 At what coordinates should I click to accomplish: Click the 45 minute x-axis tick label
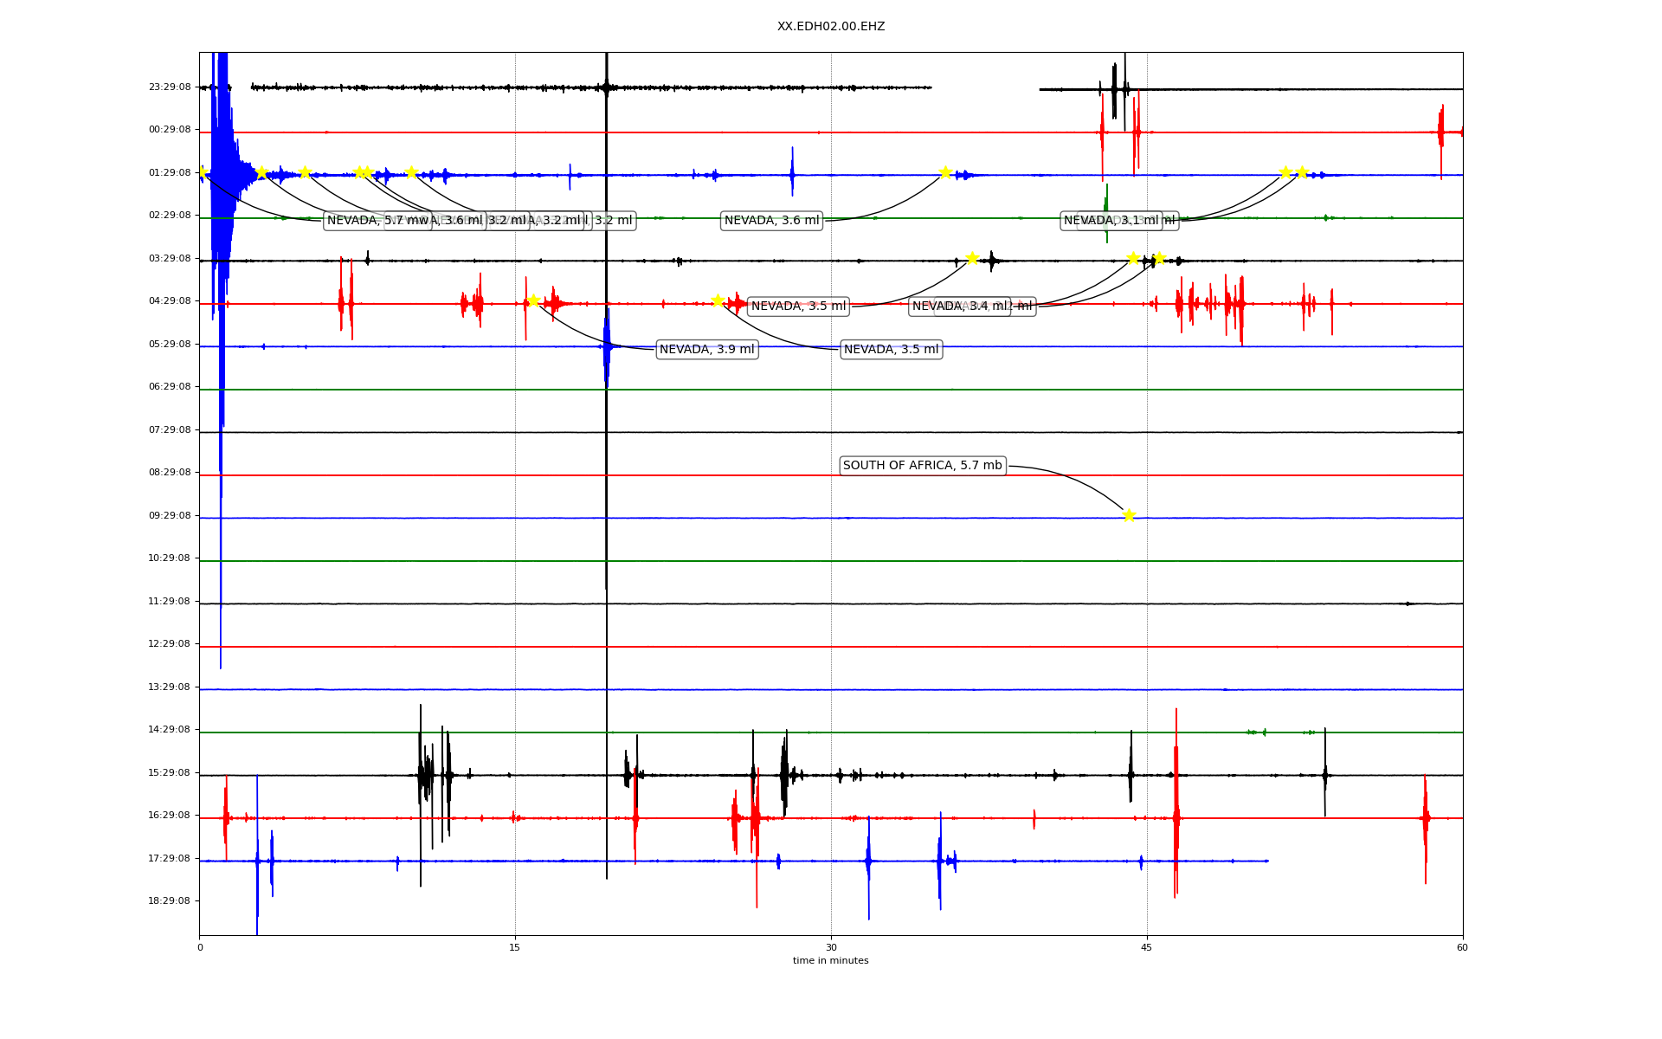tap(1147, 948)
